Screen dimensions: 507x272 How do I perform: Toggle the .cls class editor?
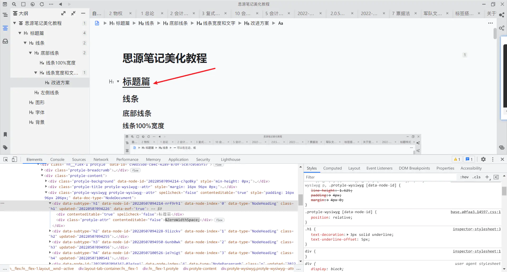pyautogui.click(x=477, y=177)
